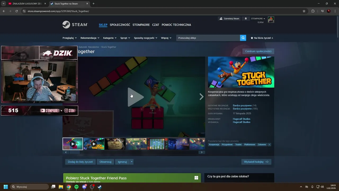Open Discord from the taskbar
This screenshot has height=191, width=339.
coord(84,187)
